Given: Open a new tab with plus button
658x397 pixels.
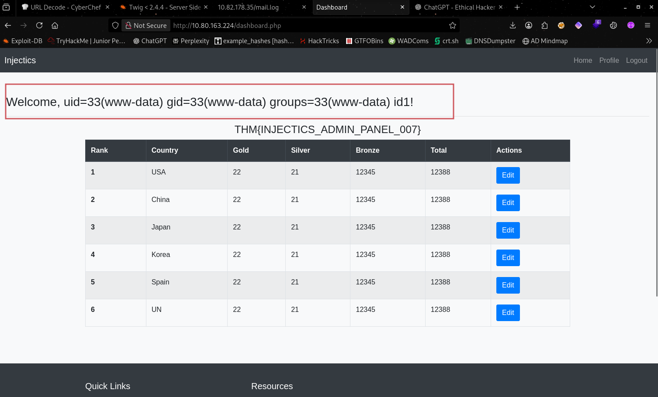Looking at the screenshot, I should pyautogui.click(x=517, y=7).
